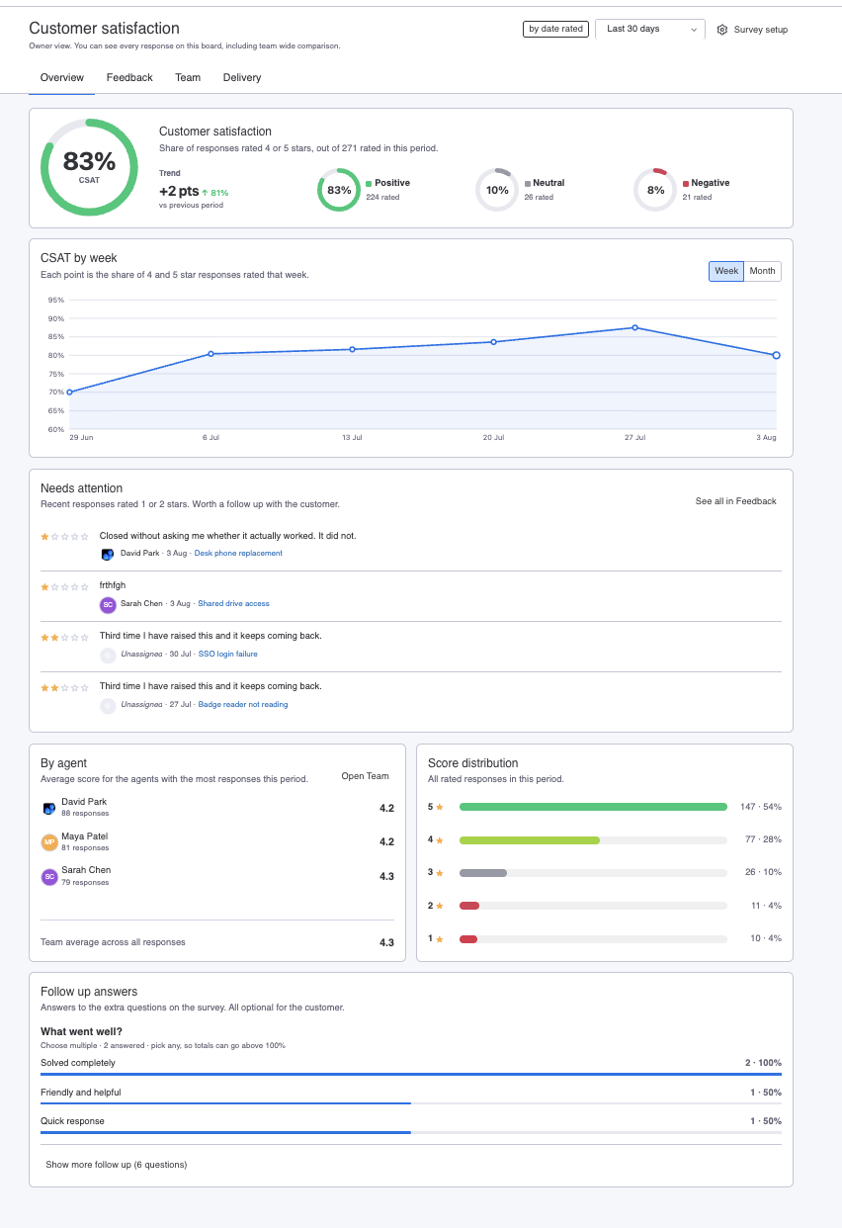Click '88 responses' under David Park

coord(85,814)
